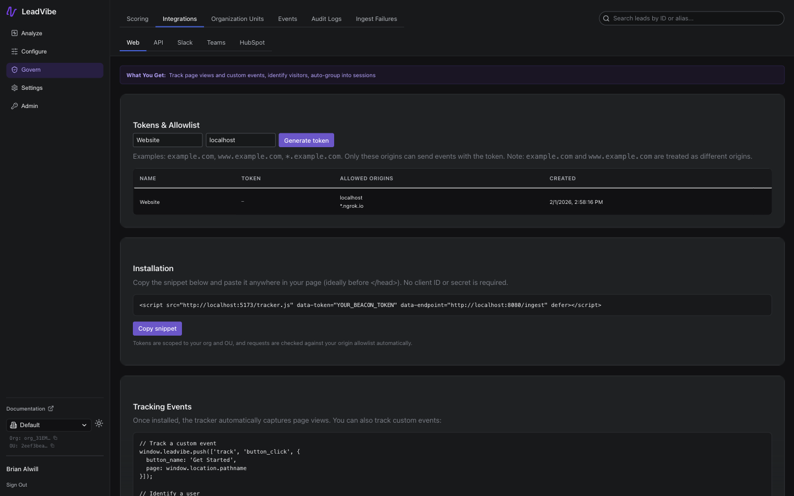
Task: Switch to the Slack integration tab
Action: tap(185, 42)
